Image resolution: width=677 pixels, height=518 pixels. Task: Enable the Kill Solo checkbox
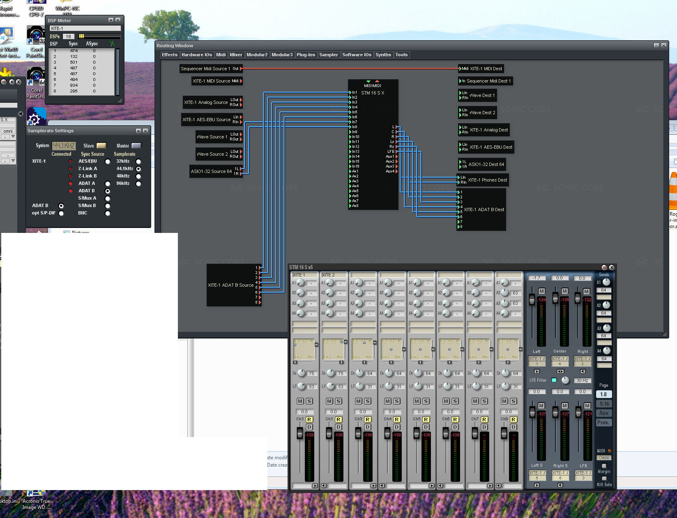[x=604, y=479]
